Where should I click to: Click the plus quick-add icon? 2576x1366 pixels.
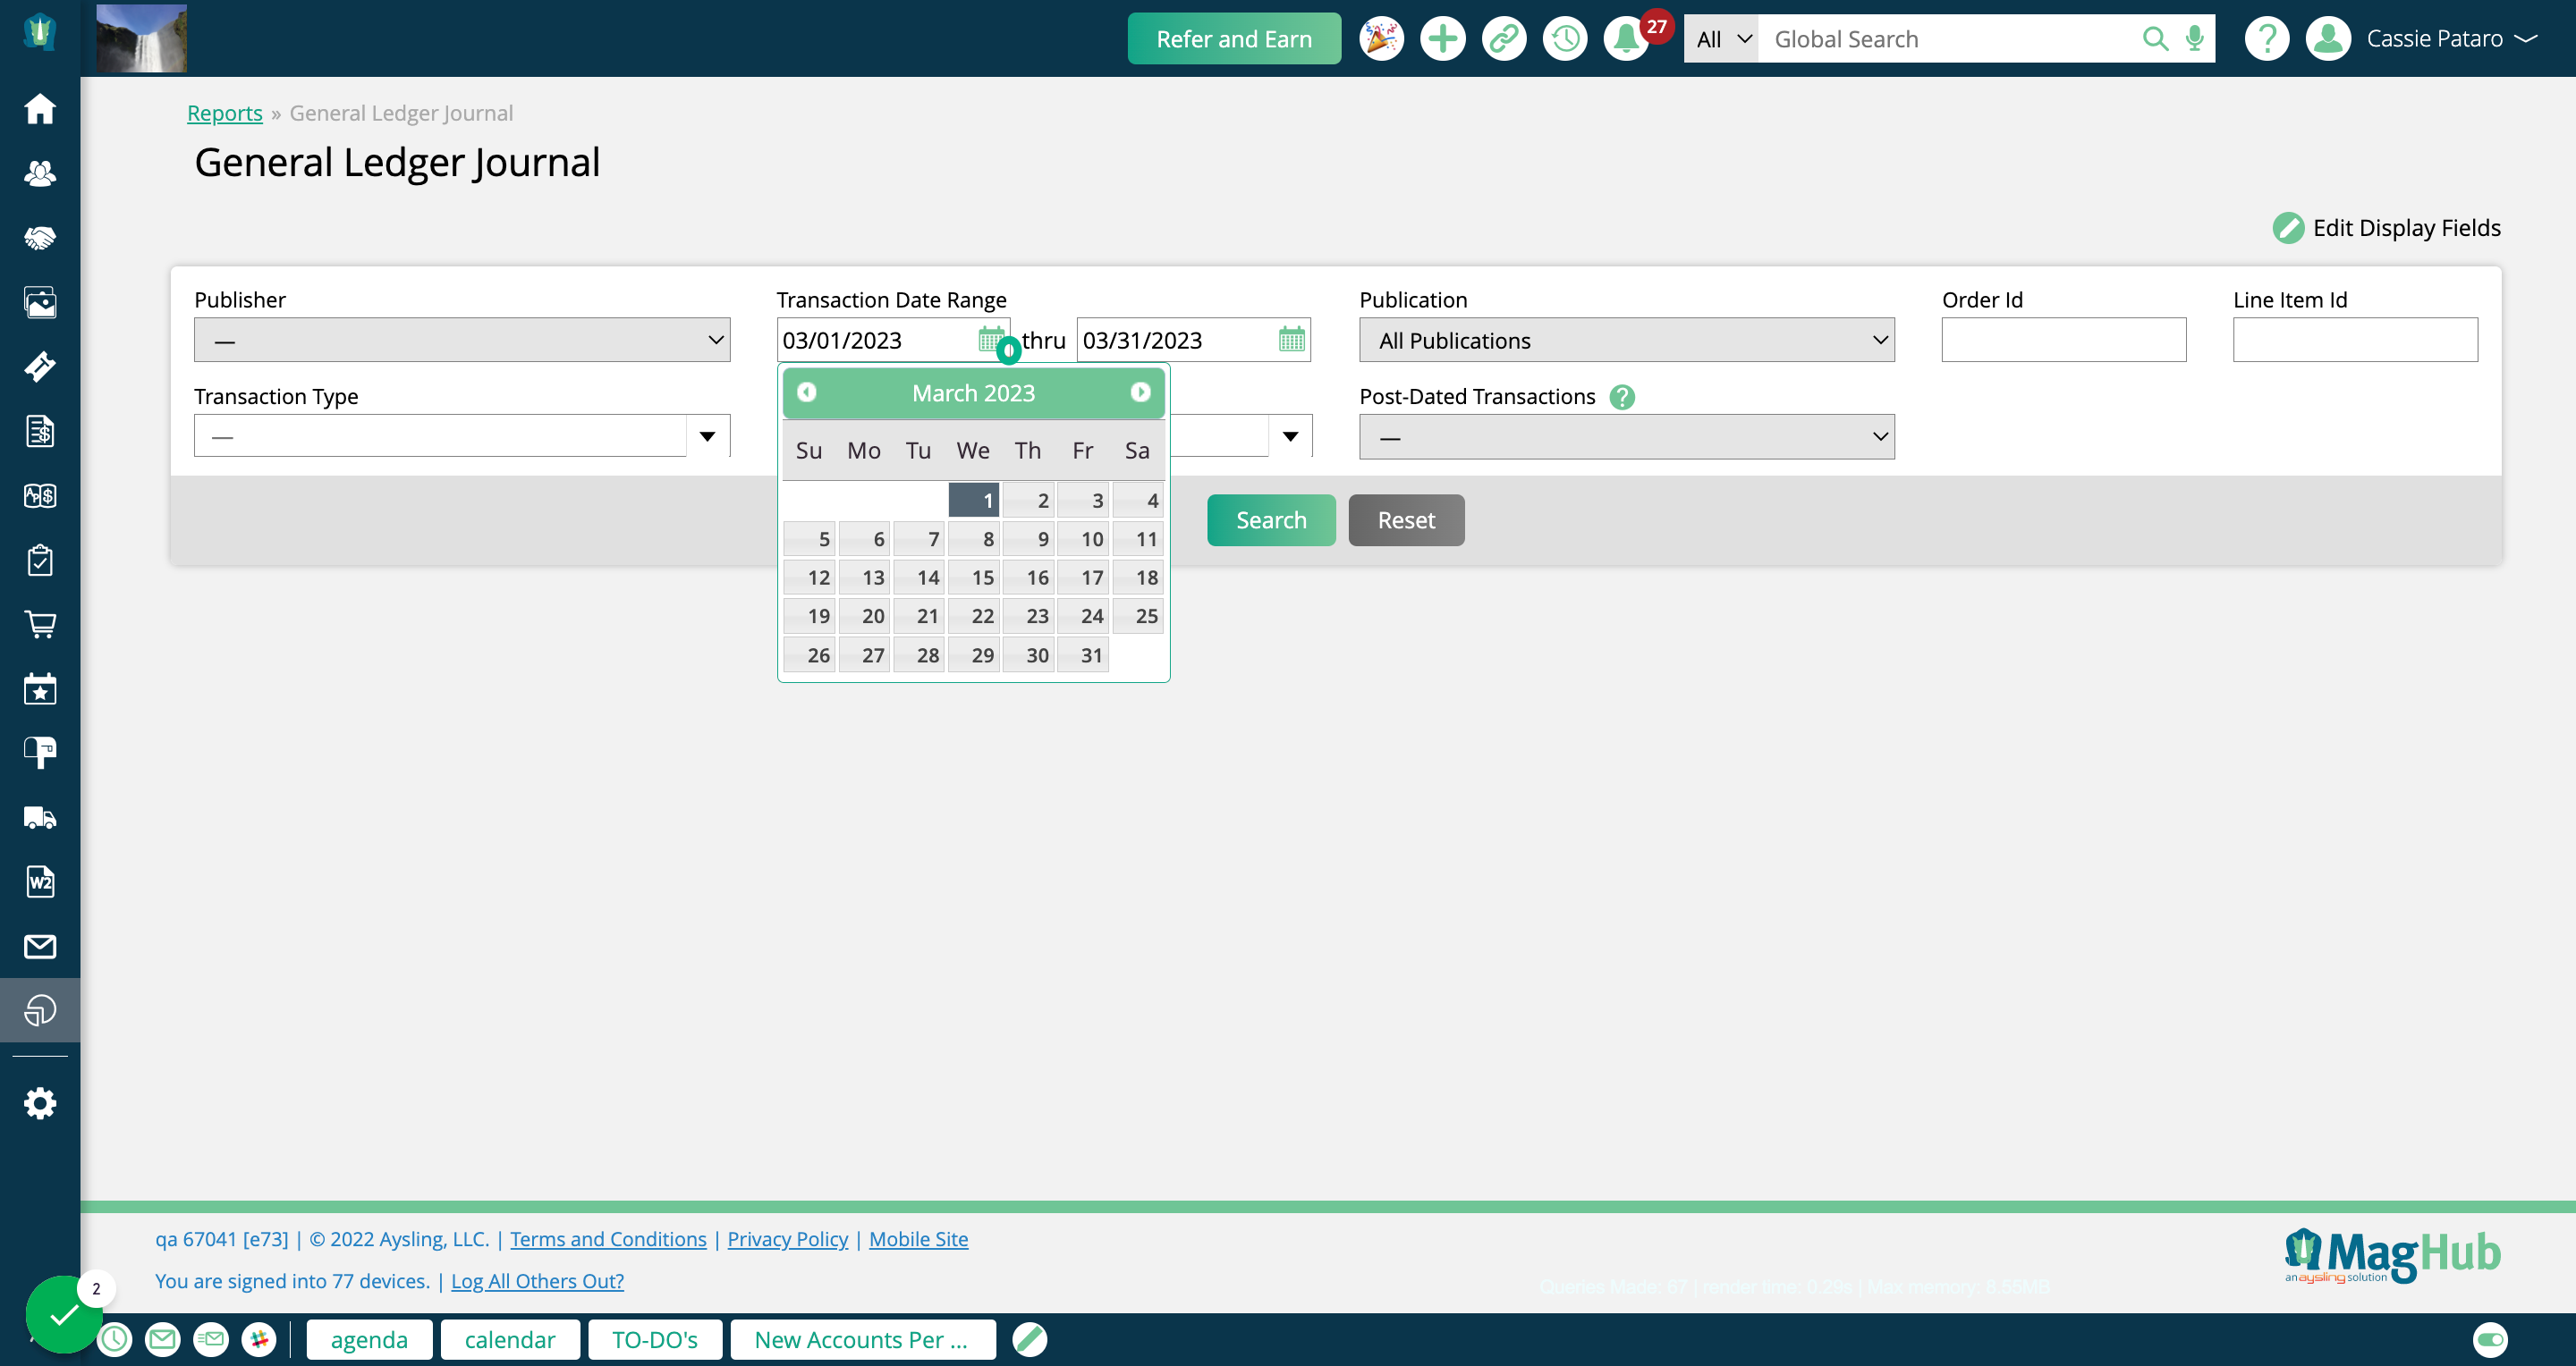(x=1442, y=39)
